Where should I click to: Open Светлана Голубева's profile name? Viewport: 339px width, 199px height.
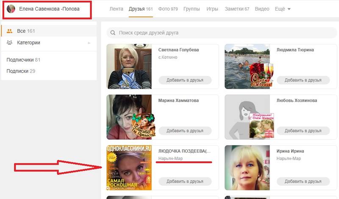(178, 50)
